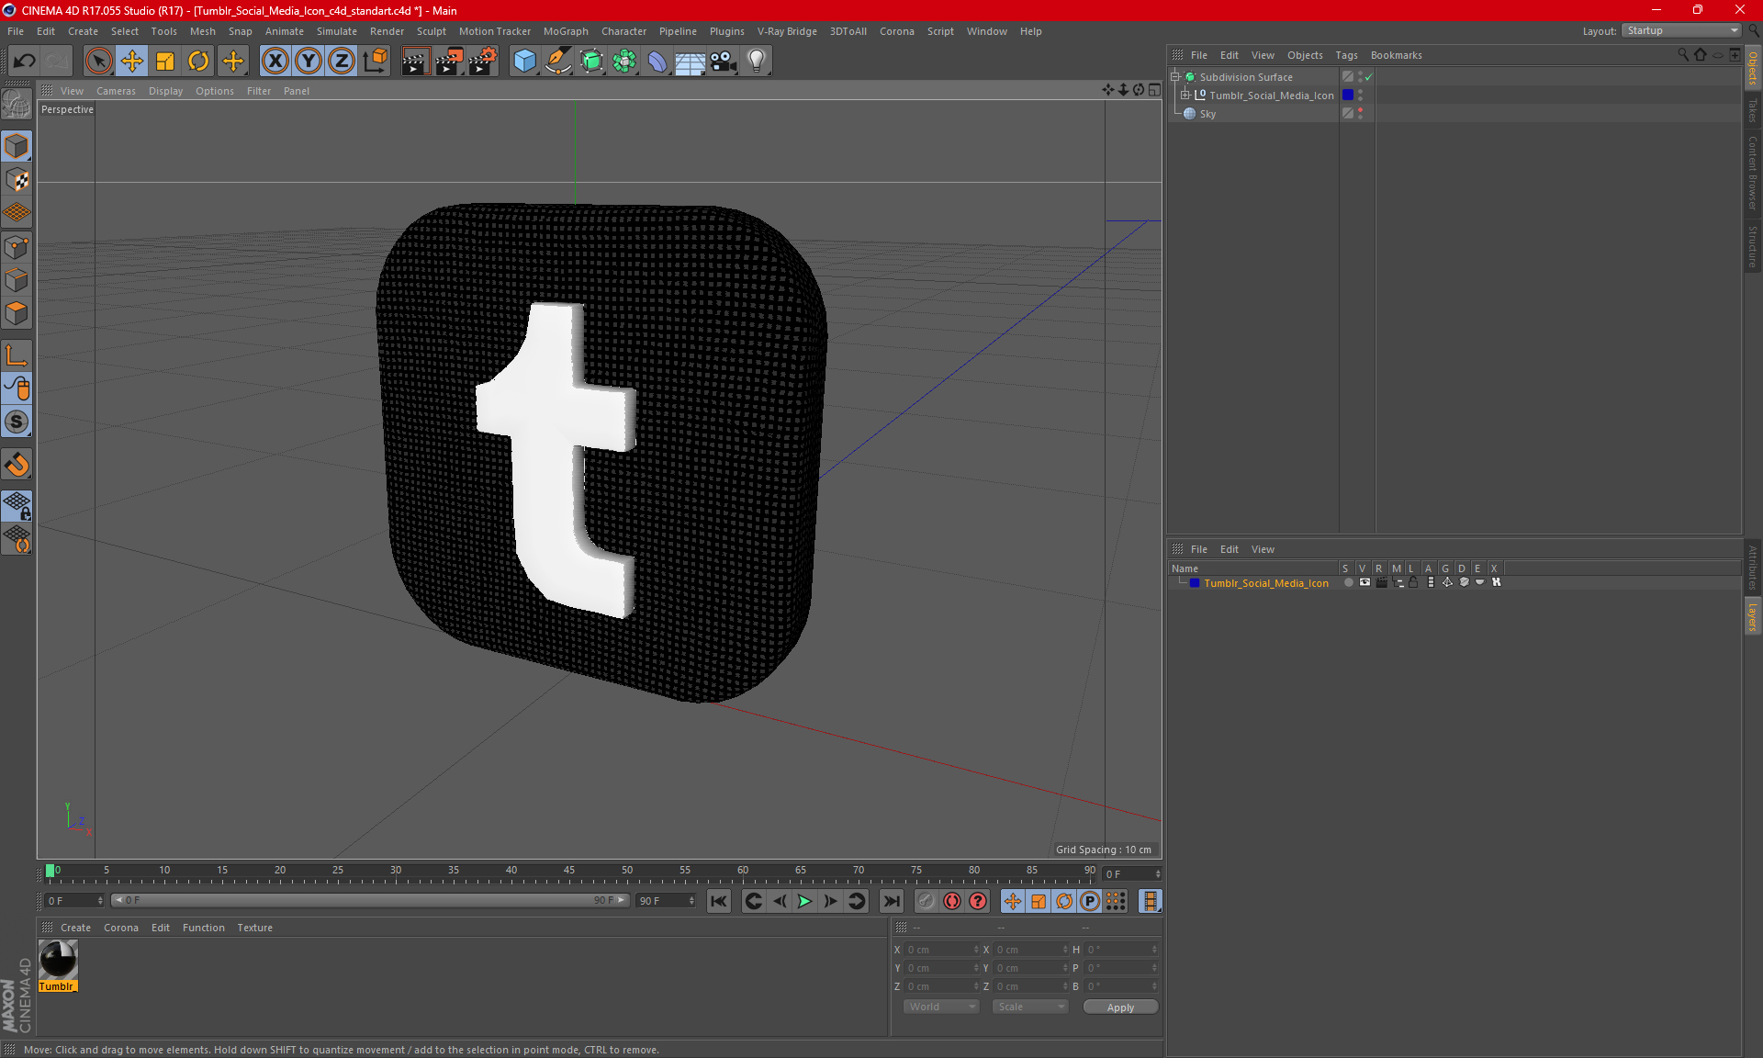Expand the Tumblr_Social_Media_Icon object
The height and width of the screenshot is (1058, 1763).
(x=1185, y=96)
